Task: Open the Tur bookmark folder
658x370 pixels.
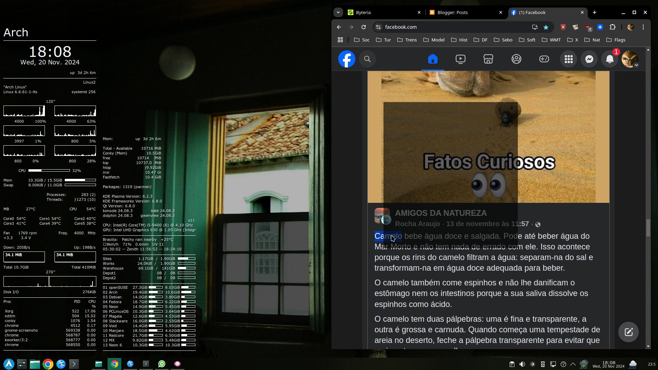Action: (383, 40)
